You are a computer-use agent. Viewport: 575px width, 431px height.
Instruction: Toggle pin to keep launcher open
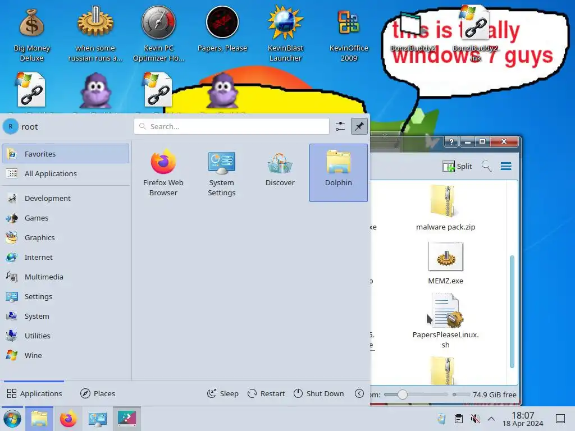359,126
